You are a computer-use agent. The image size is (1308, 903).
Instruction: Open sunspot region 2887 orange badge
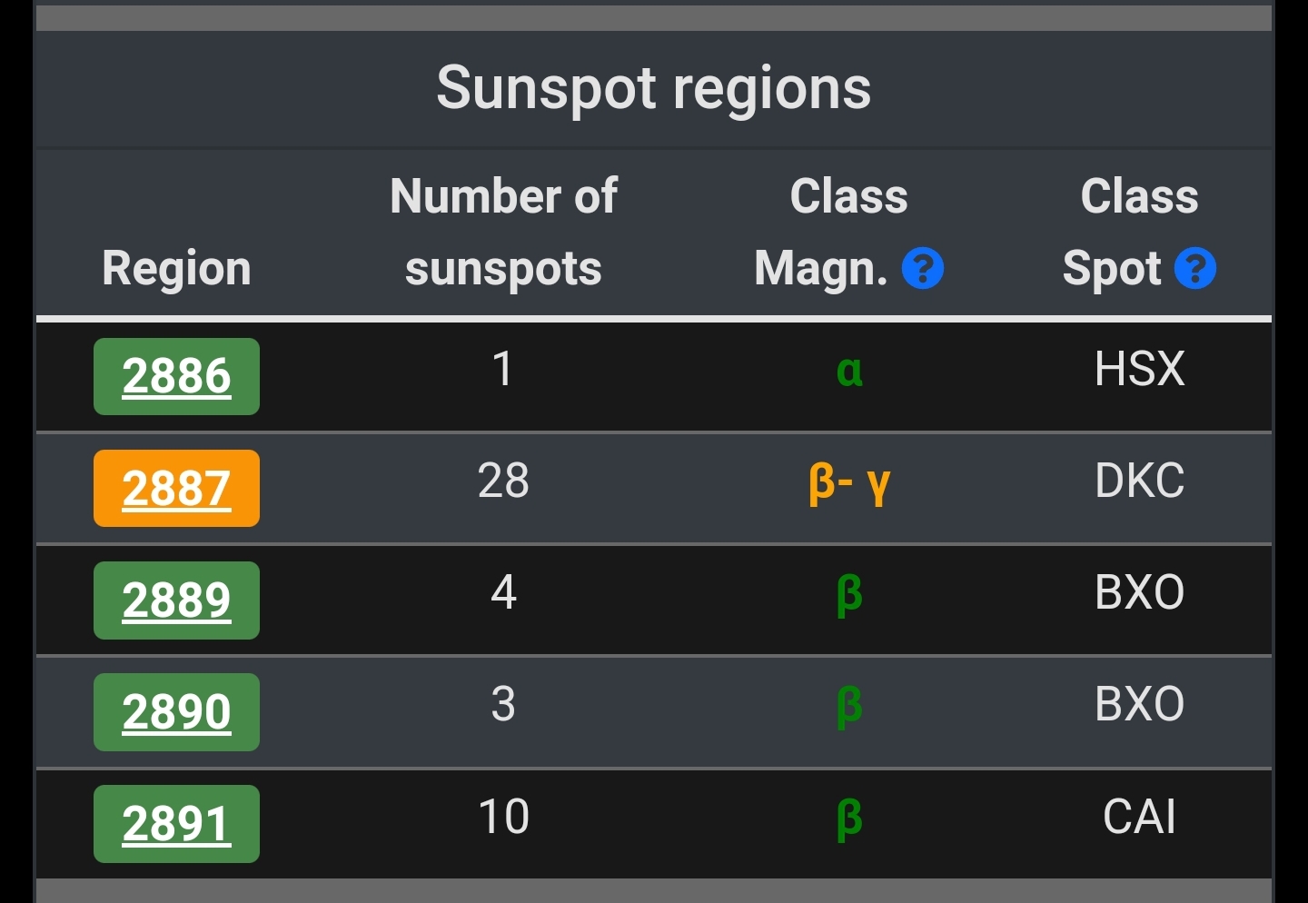176,488
